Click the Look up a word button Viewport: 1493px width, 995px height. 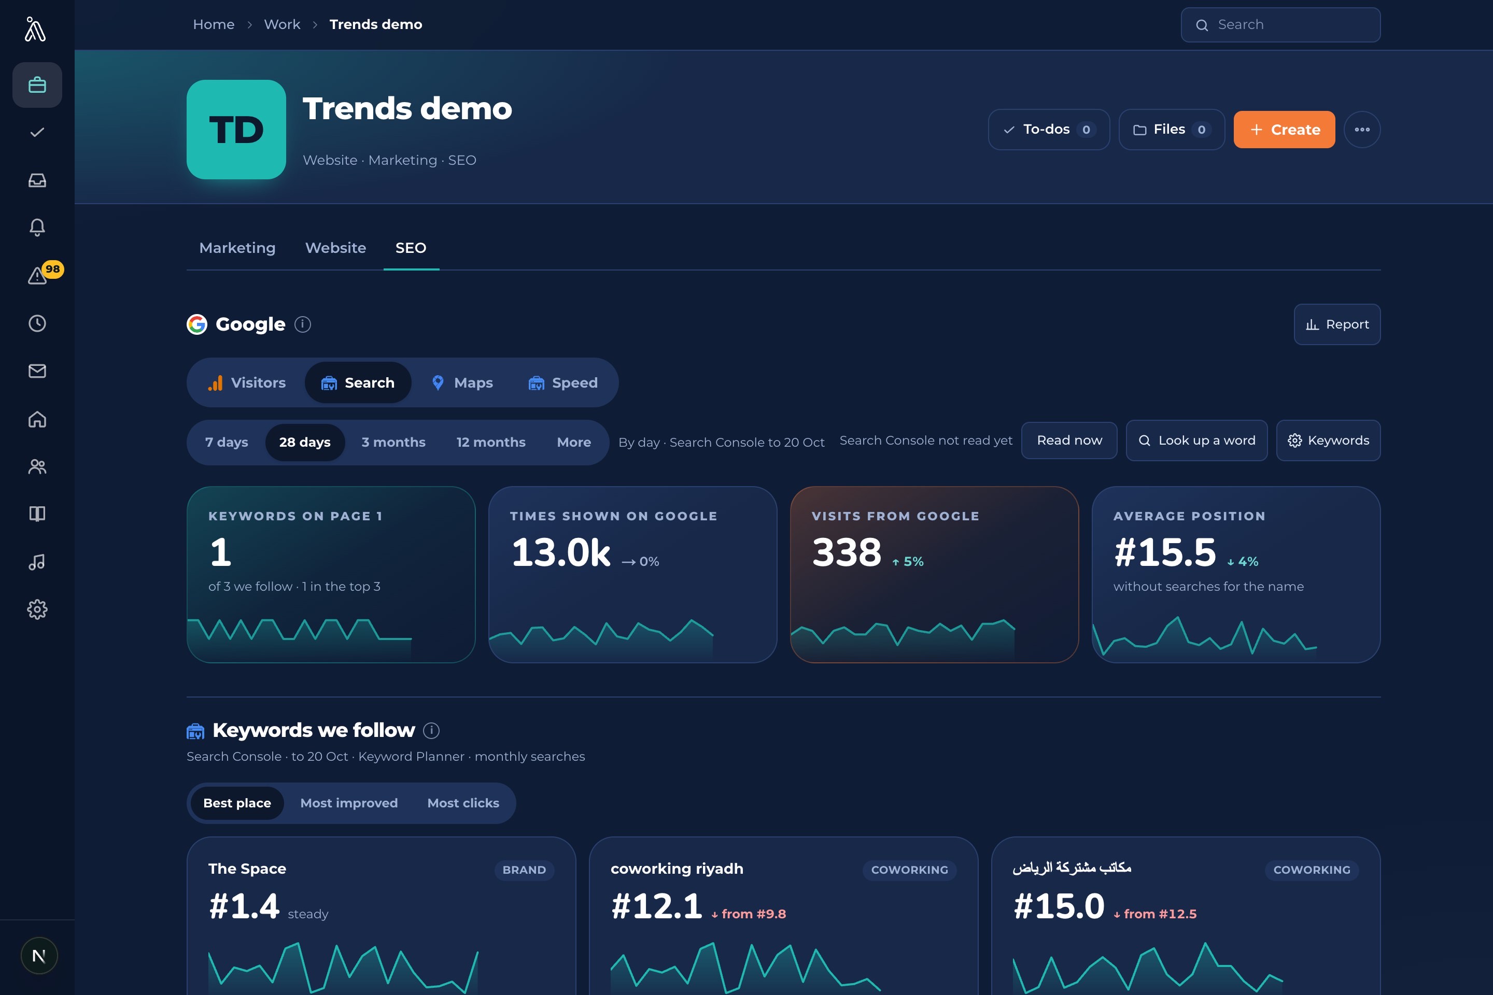click(x=1196, y=440)
